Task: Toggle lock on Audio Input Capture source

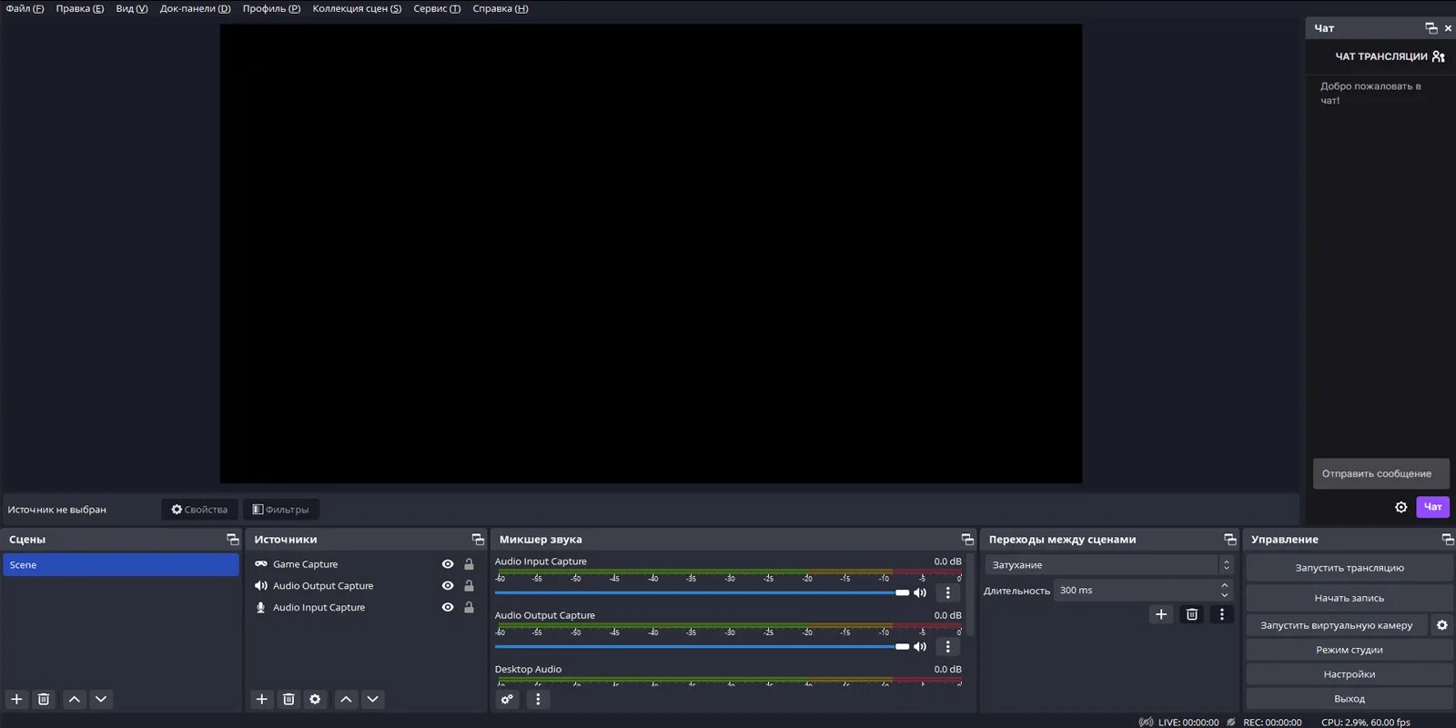Action: coord(469,608)
